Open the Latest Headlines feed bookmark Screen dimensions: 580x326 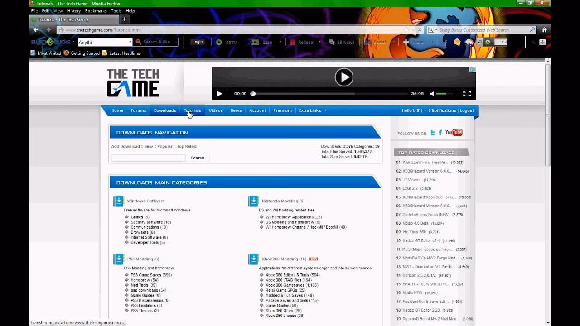click(121, 53)
